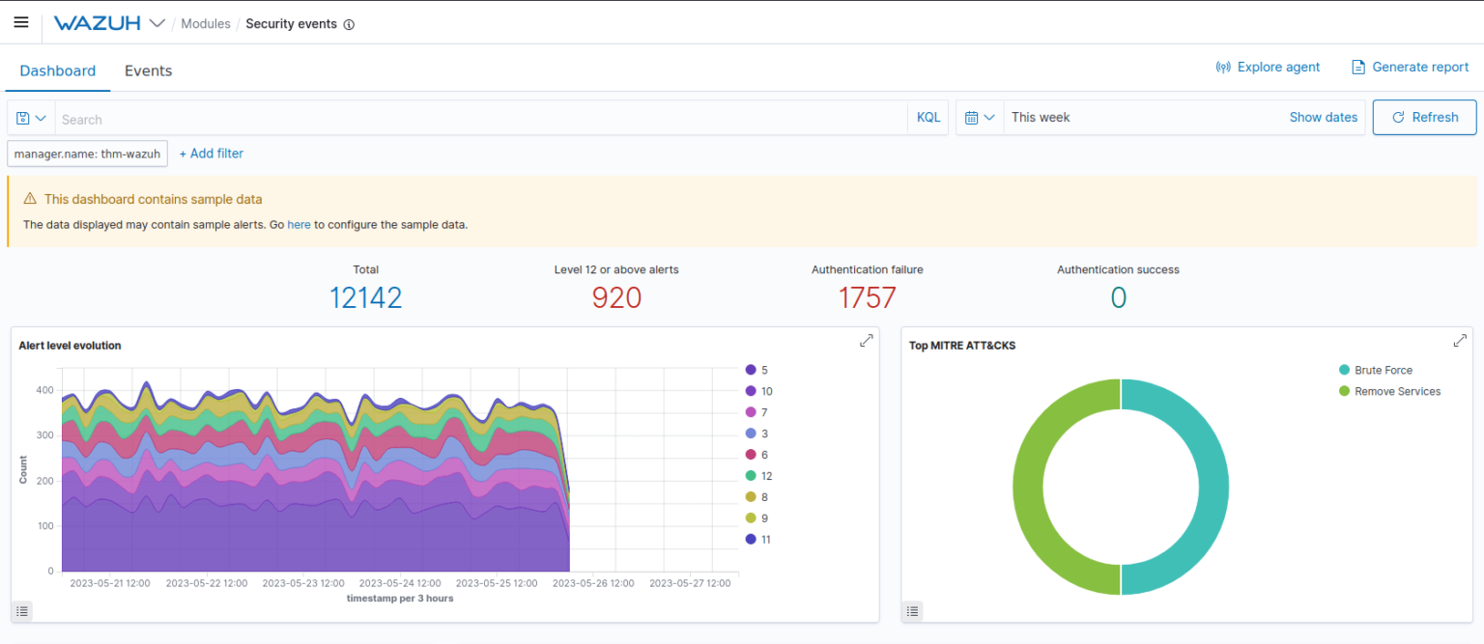Click the 'here' sample data link
Viewport: 1484px width, 644px height.
point(299,224)
